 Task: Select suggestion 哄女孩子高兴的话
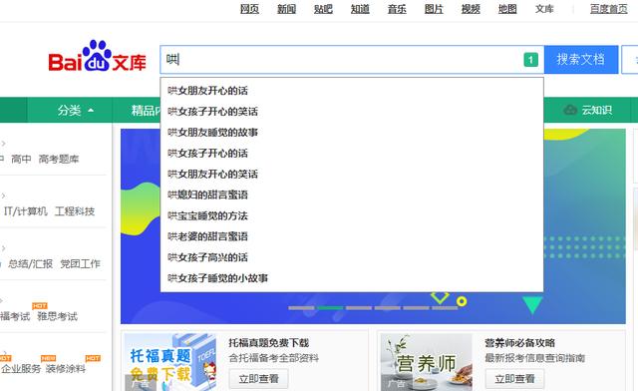coord(352,257)
